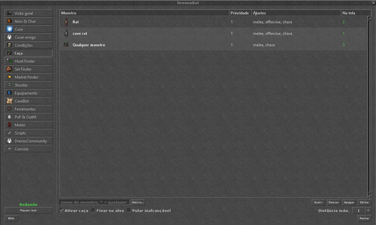The height and width of the screenshot is (225, 376).
Task: Click cave rat's on-screen count 1
Action: pyautogui.click(x=344, y=33)
